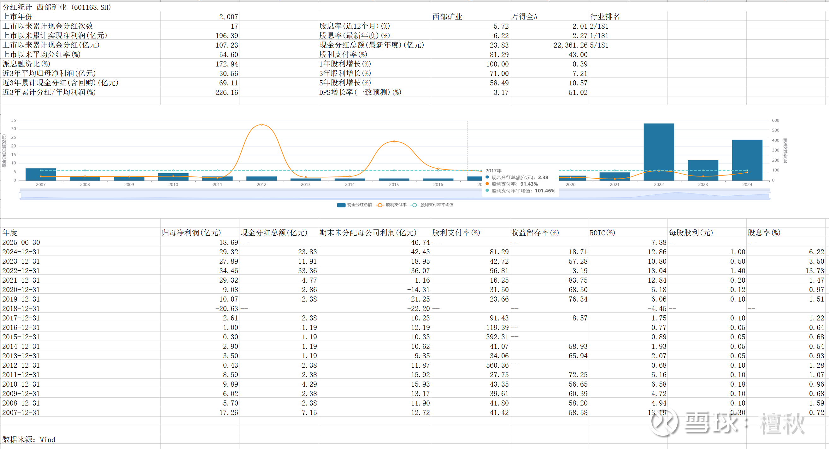
Task: Select the 2023-12-31 cash dividend 11.91
Action: [x=278, y=261]
